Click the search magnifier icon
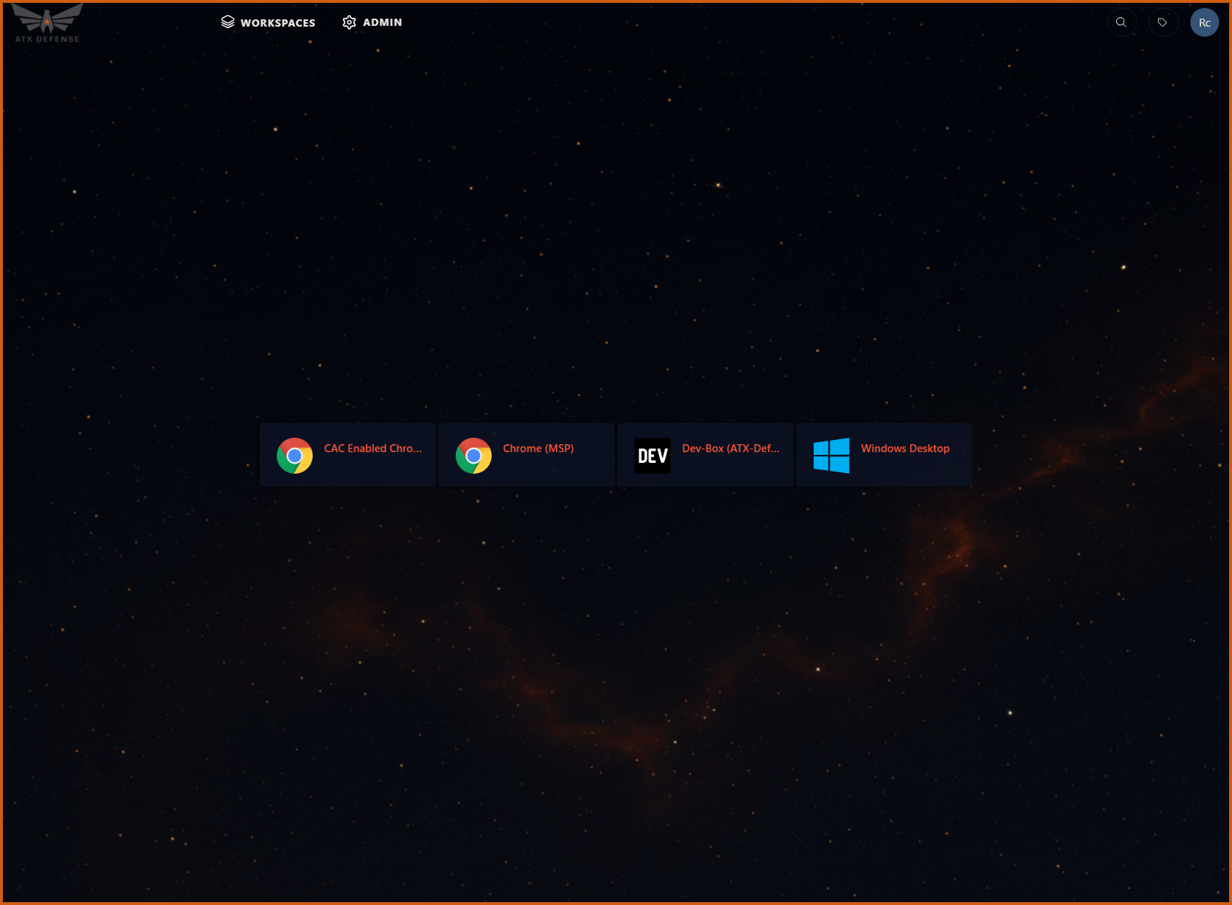1232x905 pixels. tap(1121, 22)
